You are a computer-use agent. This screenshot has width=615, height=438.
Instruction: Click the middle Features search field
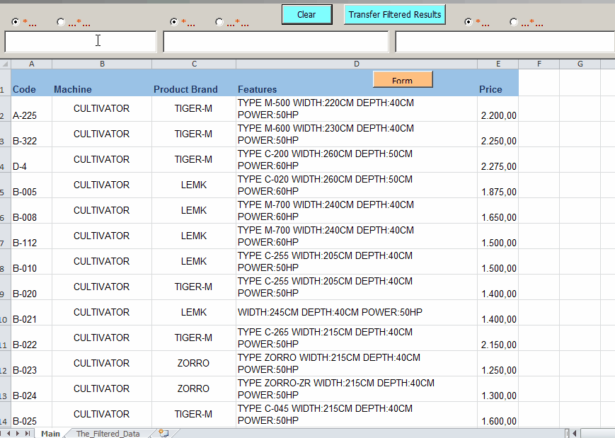(275, 41)
